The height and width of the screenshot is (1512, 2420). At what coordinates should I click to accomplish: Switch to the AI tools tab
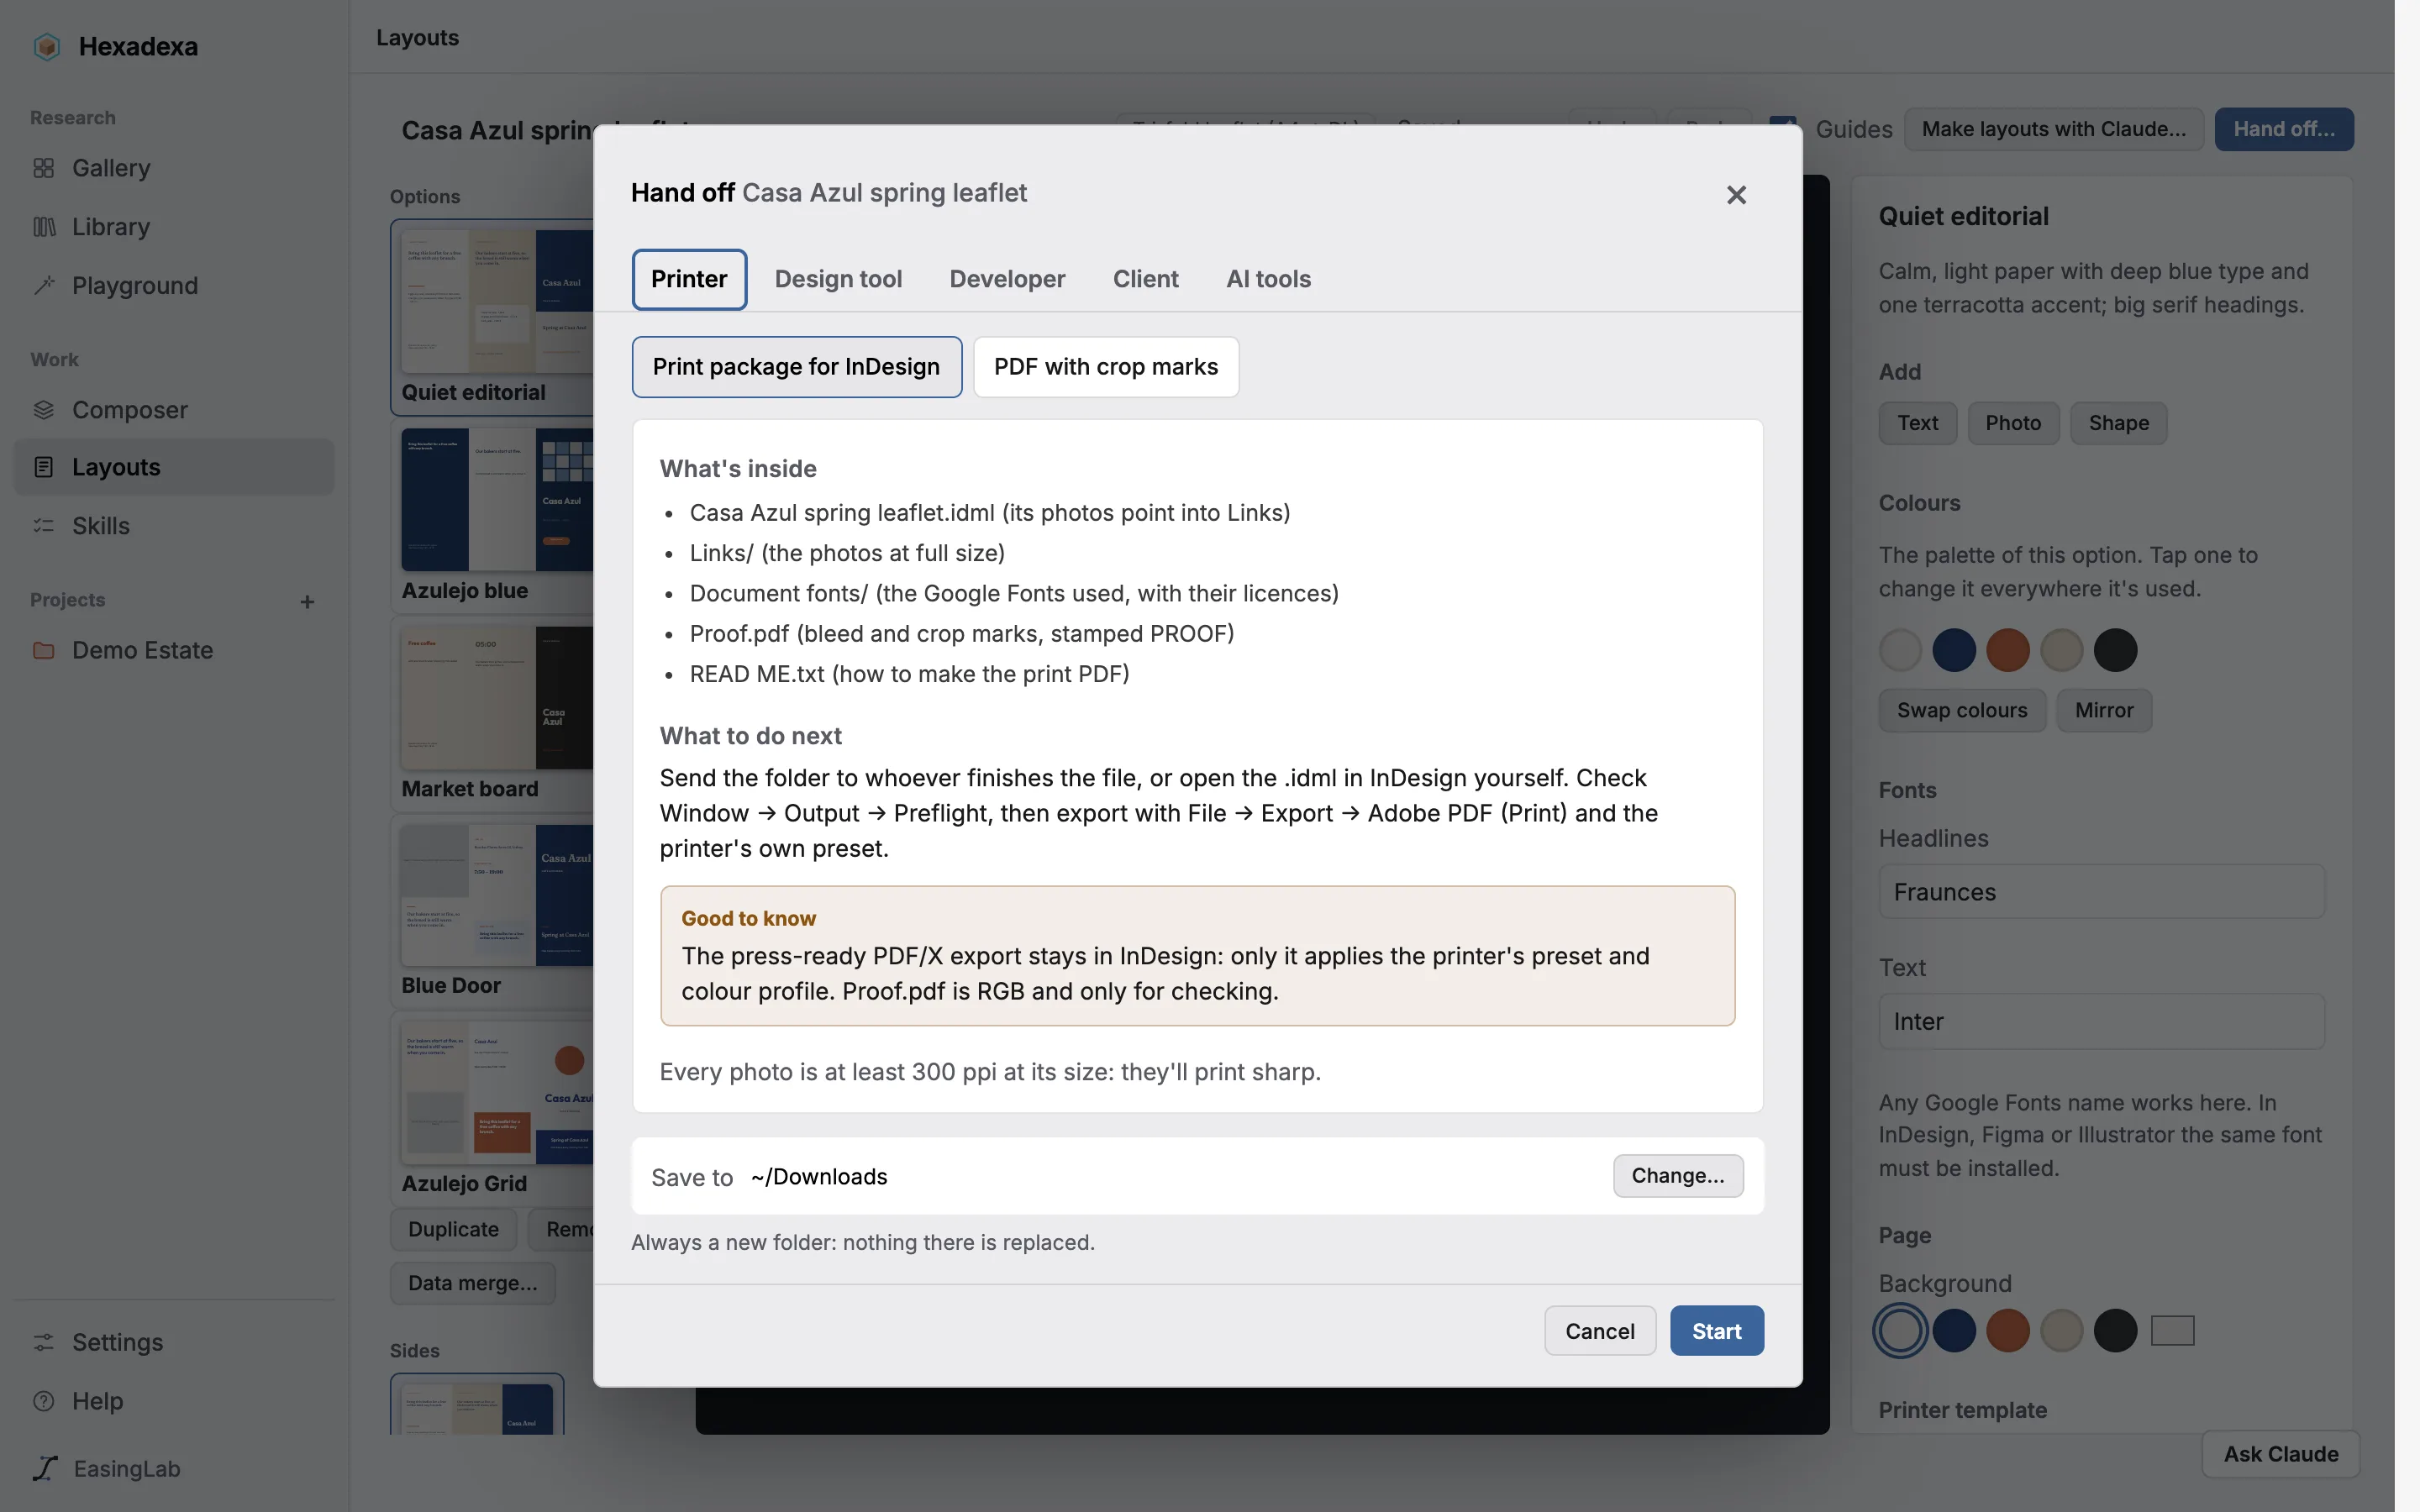[x=1268, y=279]
